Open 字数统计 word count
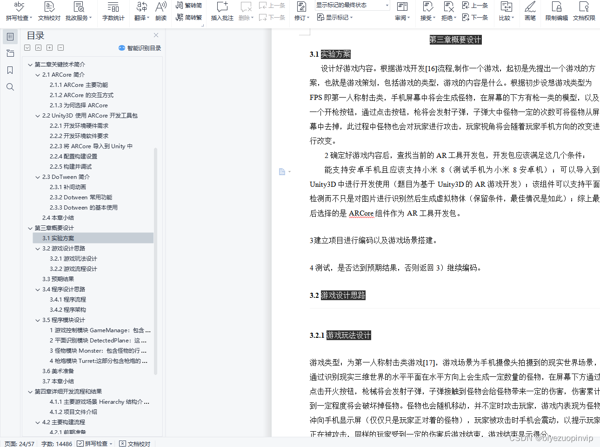The image size is (600, 447). point(113,11)
